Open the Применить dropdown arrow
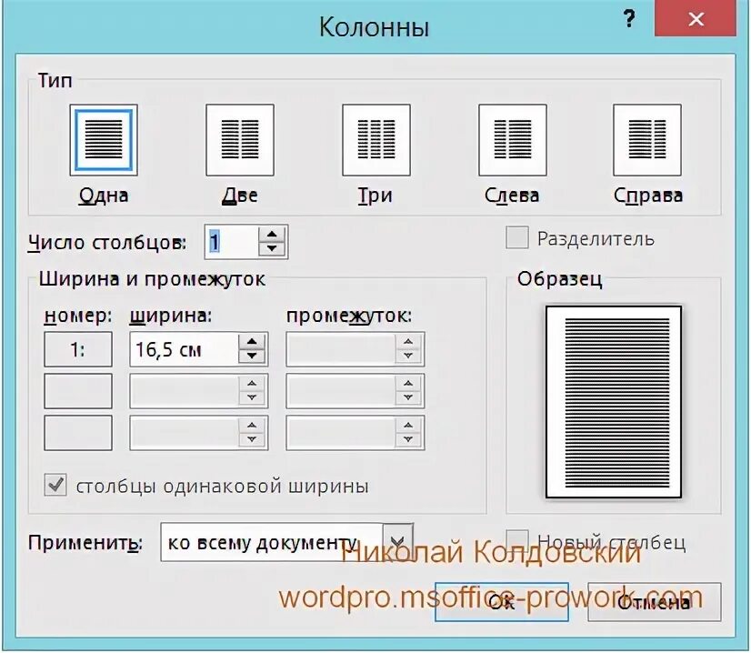This screenshot has height=653, width=751. click(398, 542)
